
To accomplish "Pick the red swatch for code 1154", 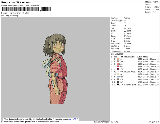I will click(x=118, y=67).
